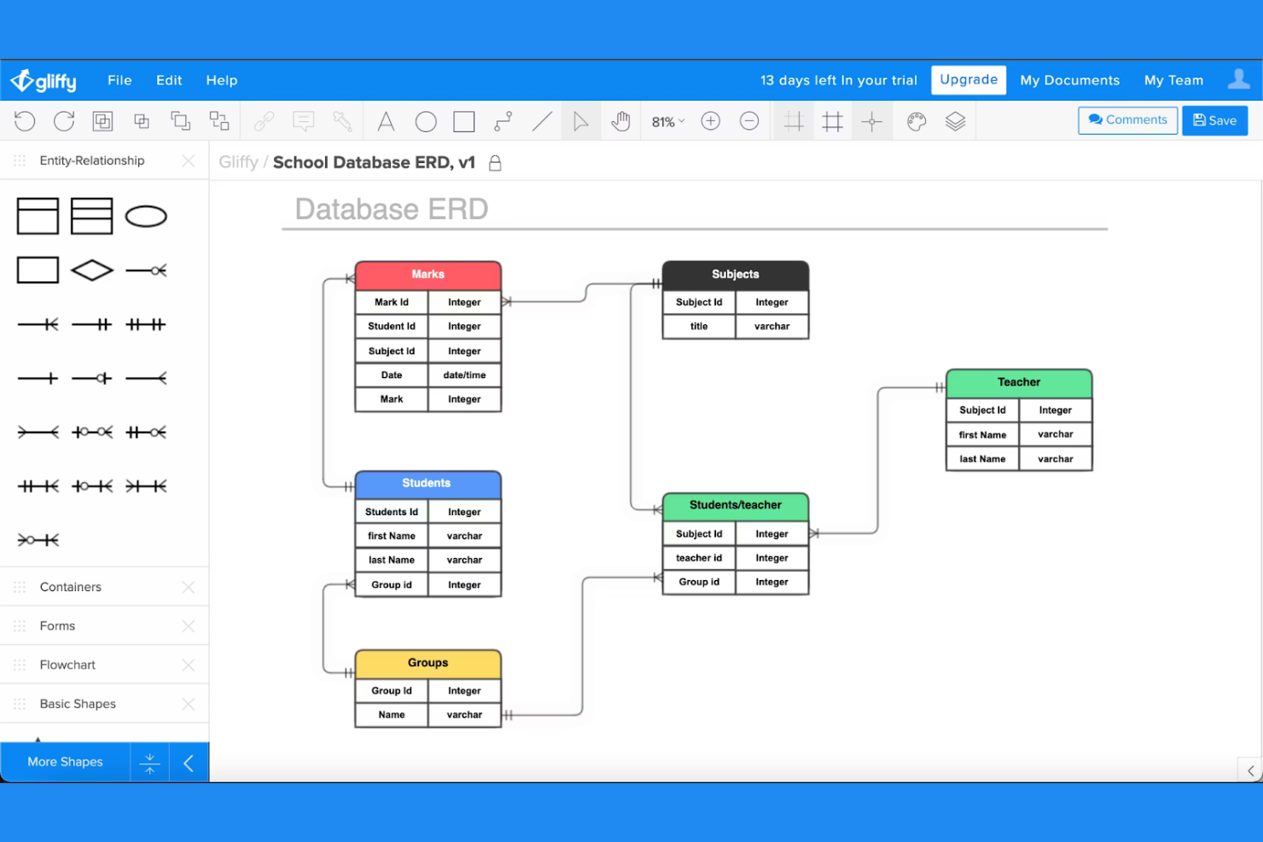Open the theme color palette picker
Image resolution: width=1263 pixels, height=842 pixels.
tap(916, 120)
